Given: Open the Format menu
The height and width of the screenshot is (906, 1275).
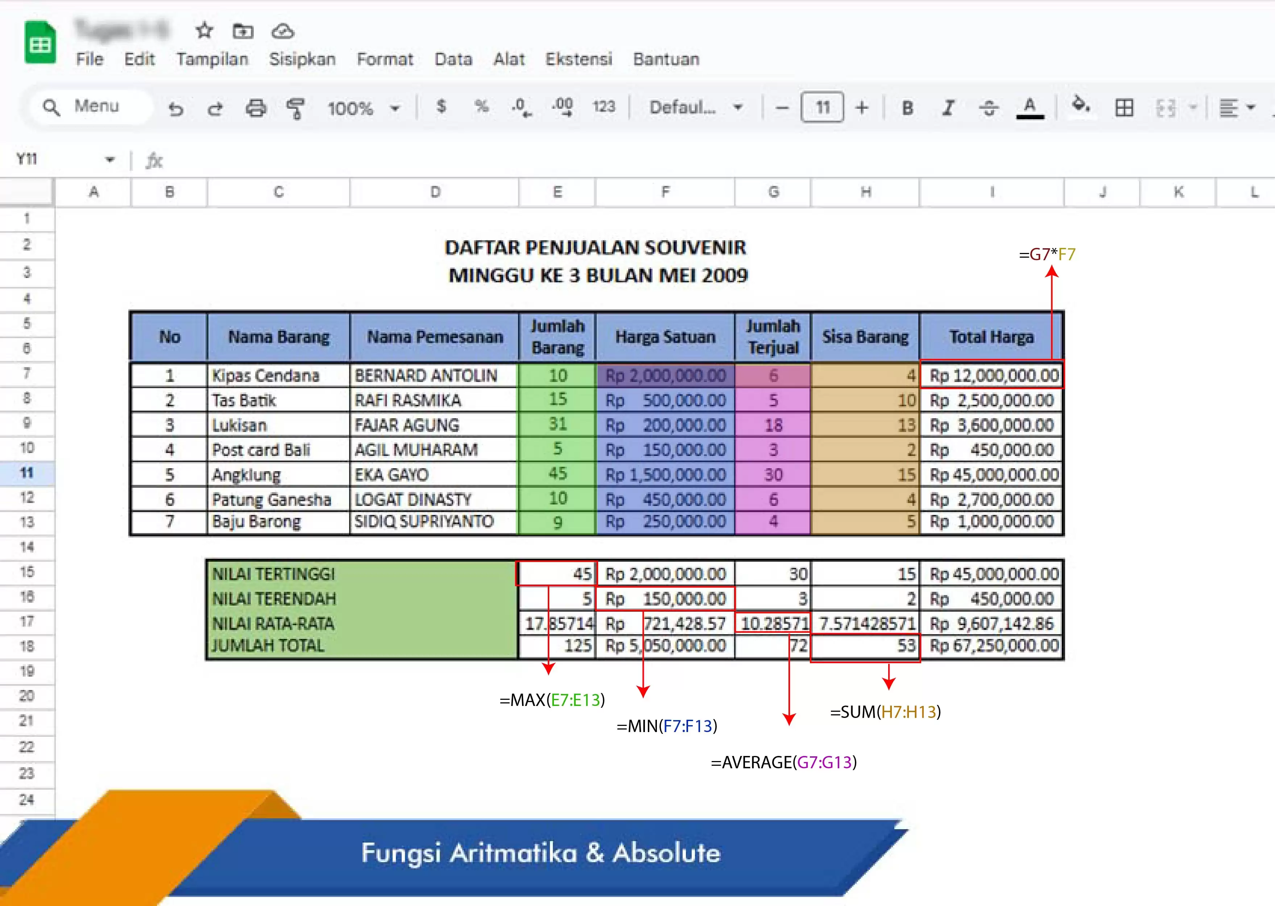Looking at the screenshot, I should (386, 59).
